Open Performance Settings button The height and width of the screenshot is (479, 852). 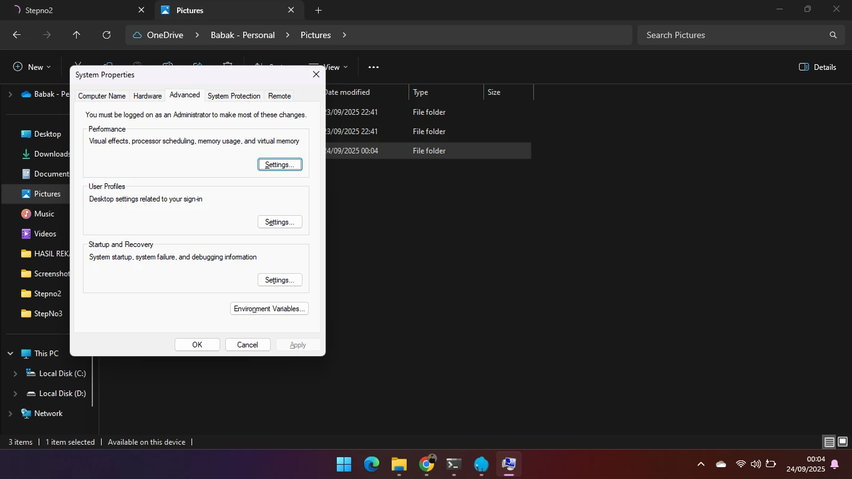click(279, 165)
